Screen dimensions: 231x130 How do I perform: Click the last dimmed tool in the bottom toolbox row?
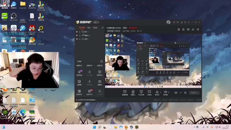pyautogui.click(x=100, y=92)
